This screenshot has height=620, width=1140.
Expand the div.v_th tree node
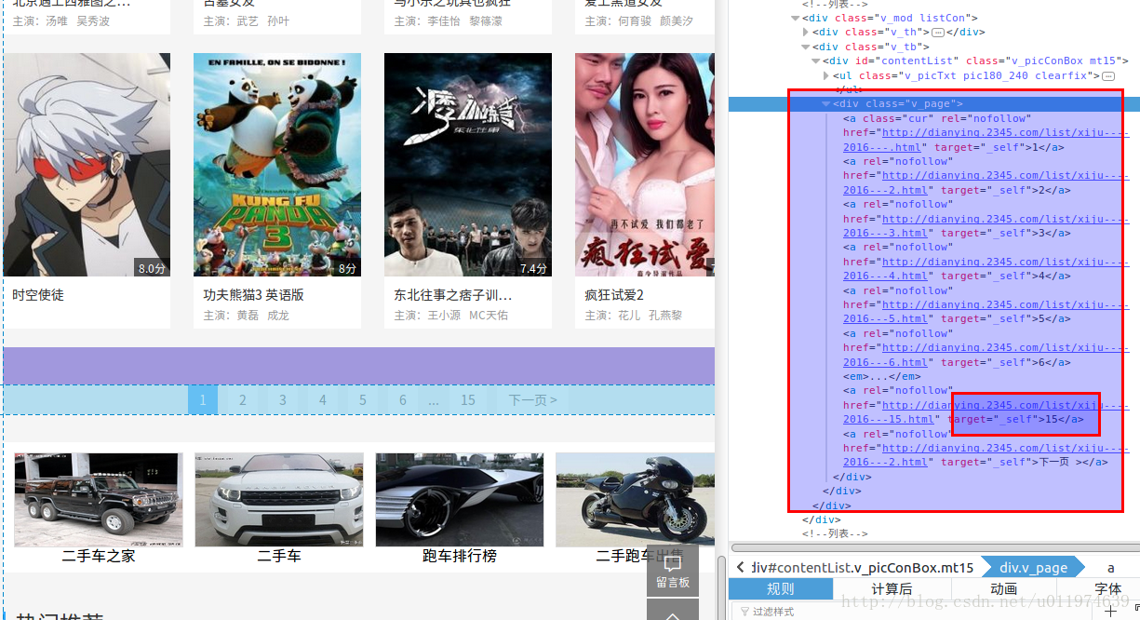pos(805,32)
